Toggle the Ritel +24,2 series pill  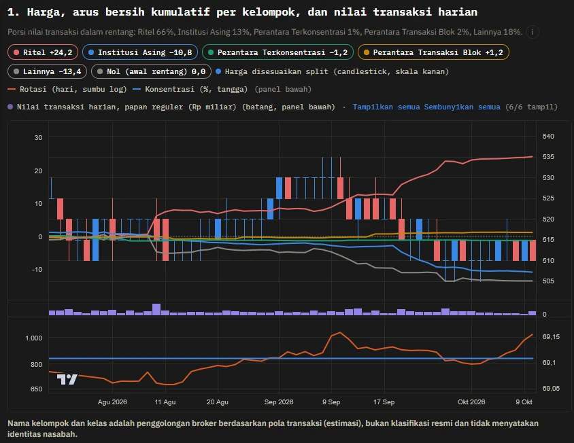pyautogui.click(x=43, y=52)
